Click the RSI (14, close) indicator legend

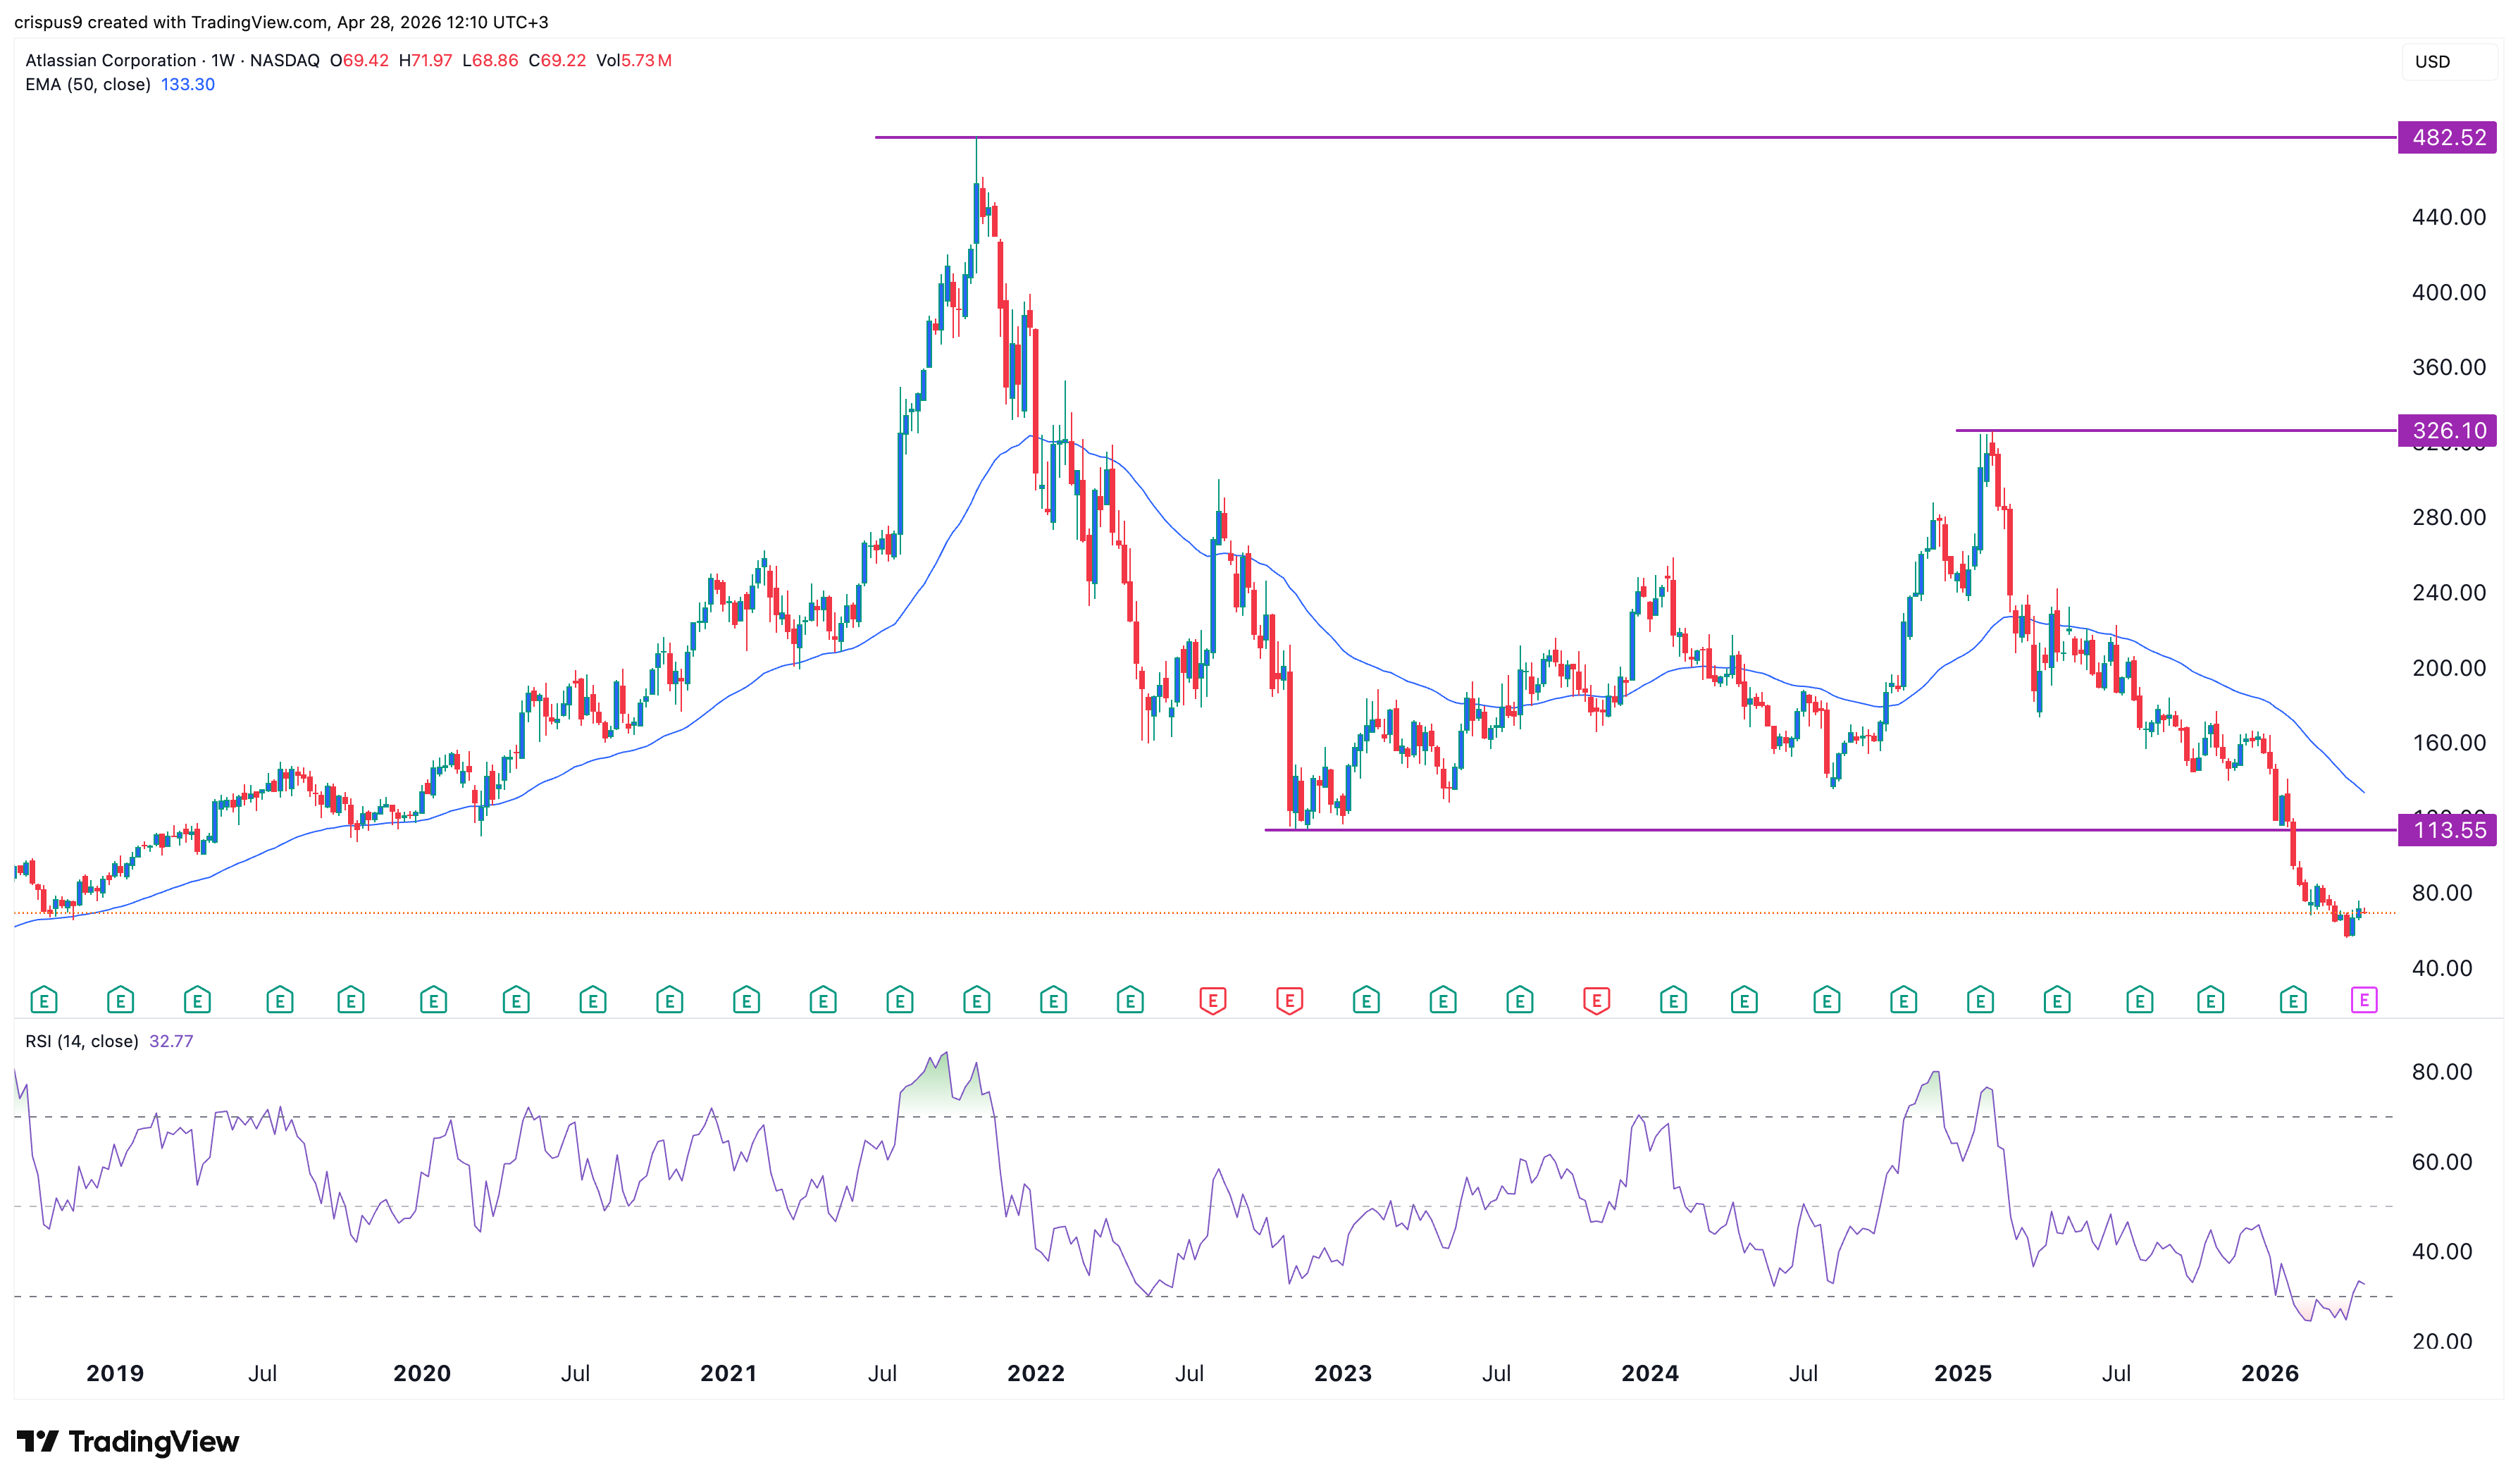[x=82, y=1041]
